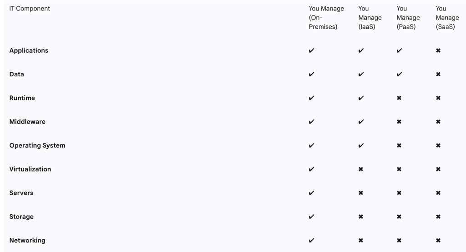Select the IT Component column header
This screenshot has width=466, height=252.
point(30,9)
